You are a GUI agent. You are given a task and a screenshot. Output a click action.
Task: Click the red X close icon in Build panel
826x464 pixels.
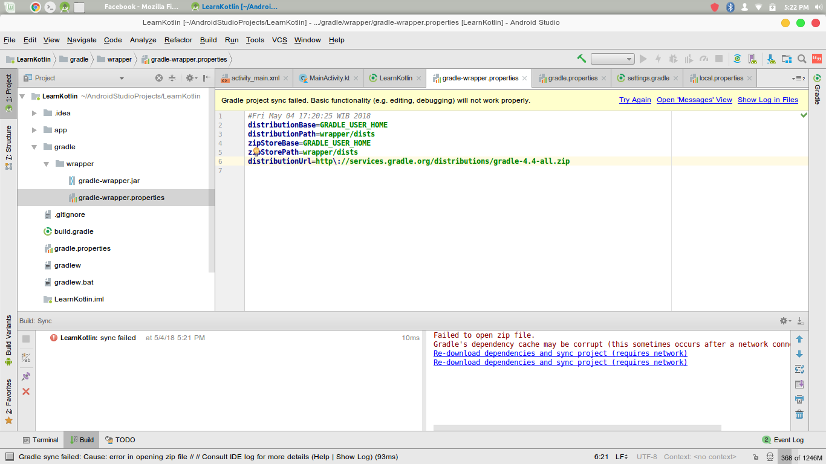26,391
